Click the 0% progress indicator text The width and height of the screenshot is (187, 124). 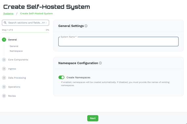[48, 30]
